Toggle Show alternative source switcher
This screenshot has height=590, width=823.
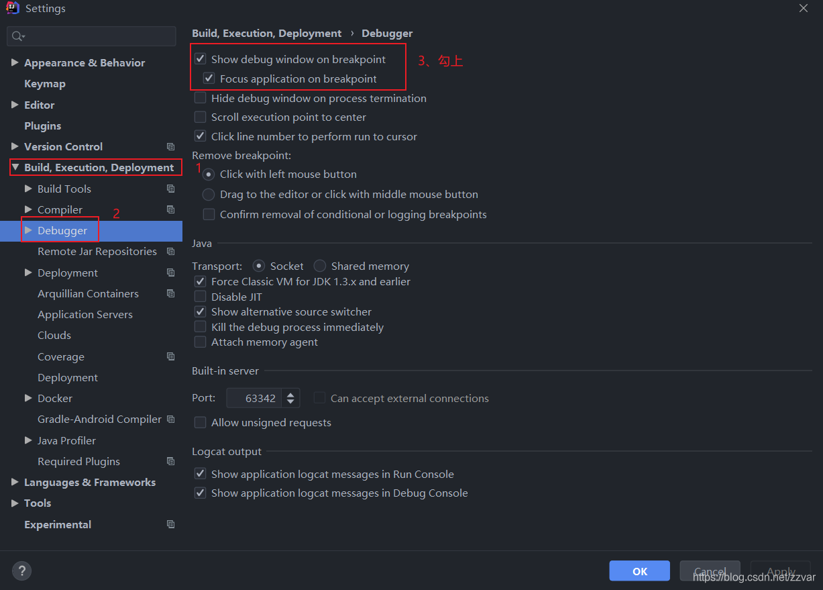(x=200, y=311)
